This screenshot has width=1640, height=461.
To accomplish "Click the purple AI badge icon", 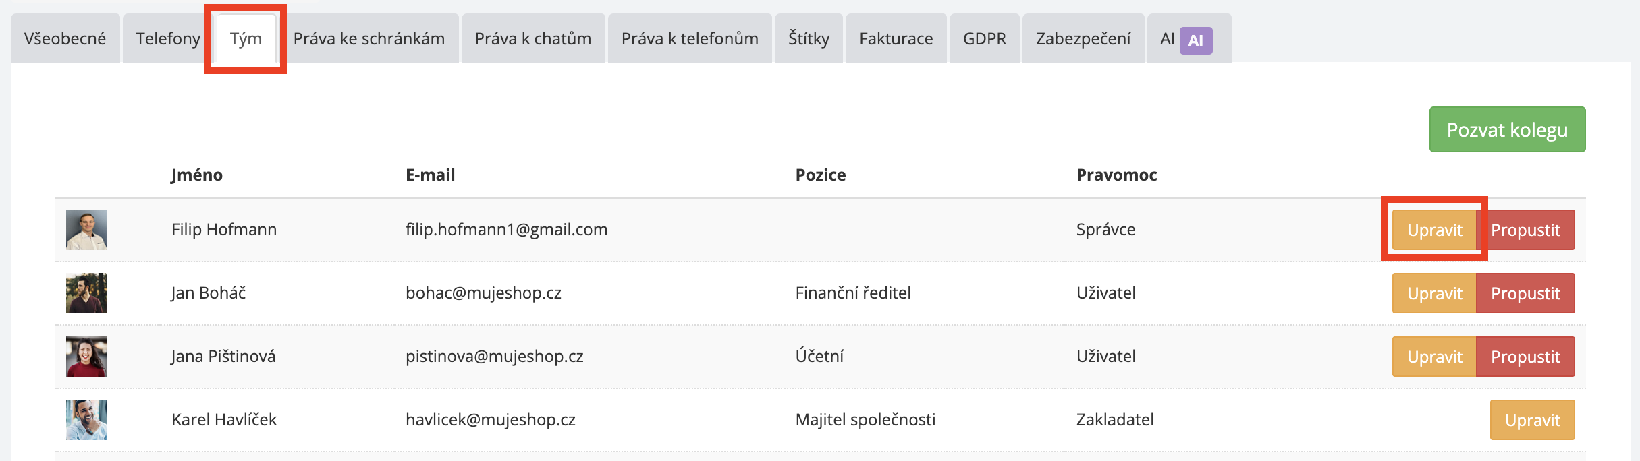I will click(1195, 40).
